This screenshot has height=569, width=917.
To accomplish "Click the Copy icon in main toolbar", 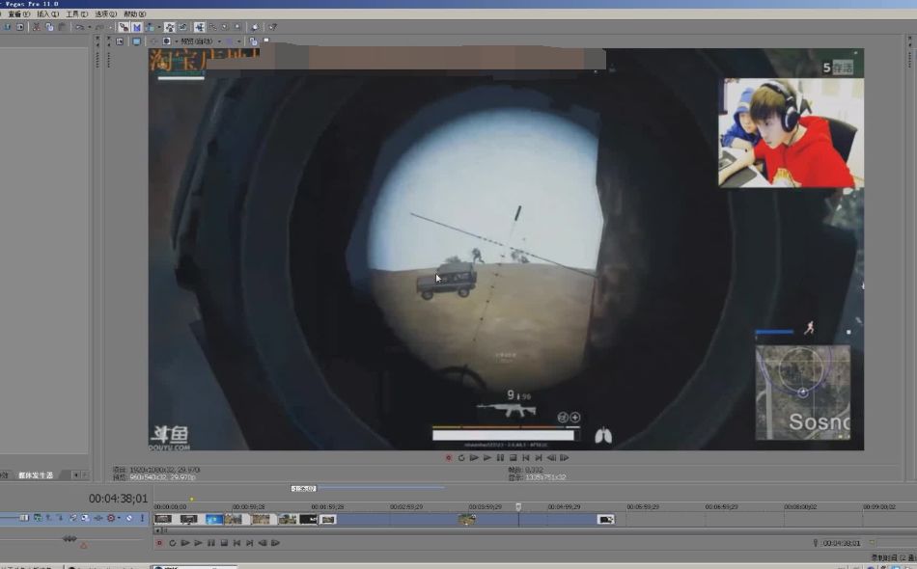I will coord(49,27).
